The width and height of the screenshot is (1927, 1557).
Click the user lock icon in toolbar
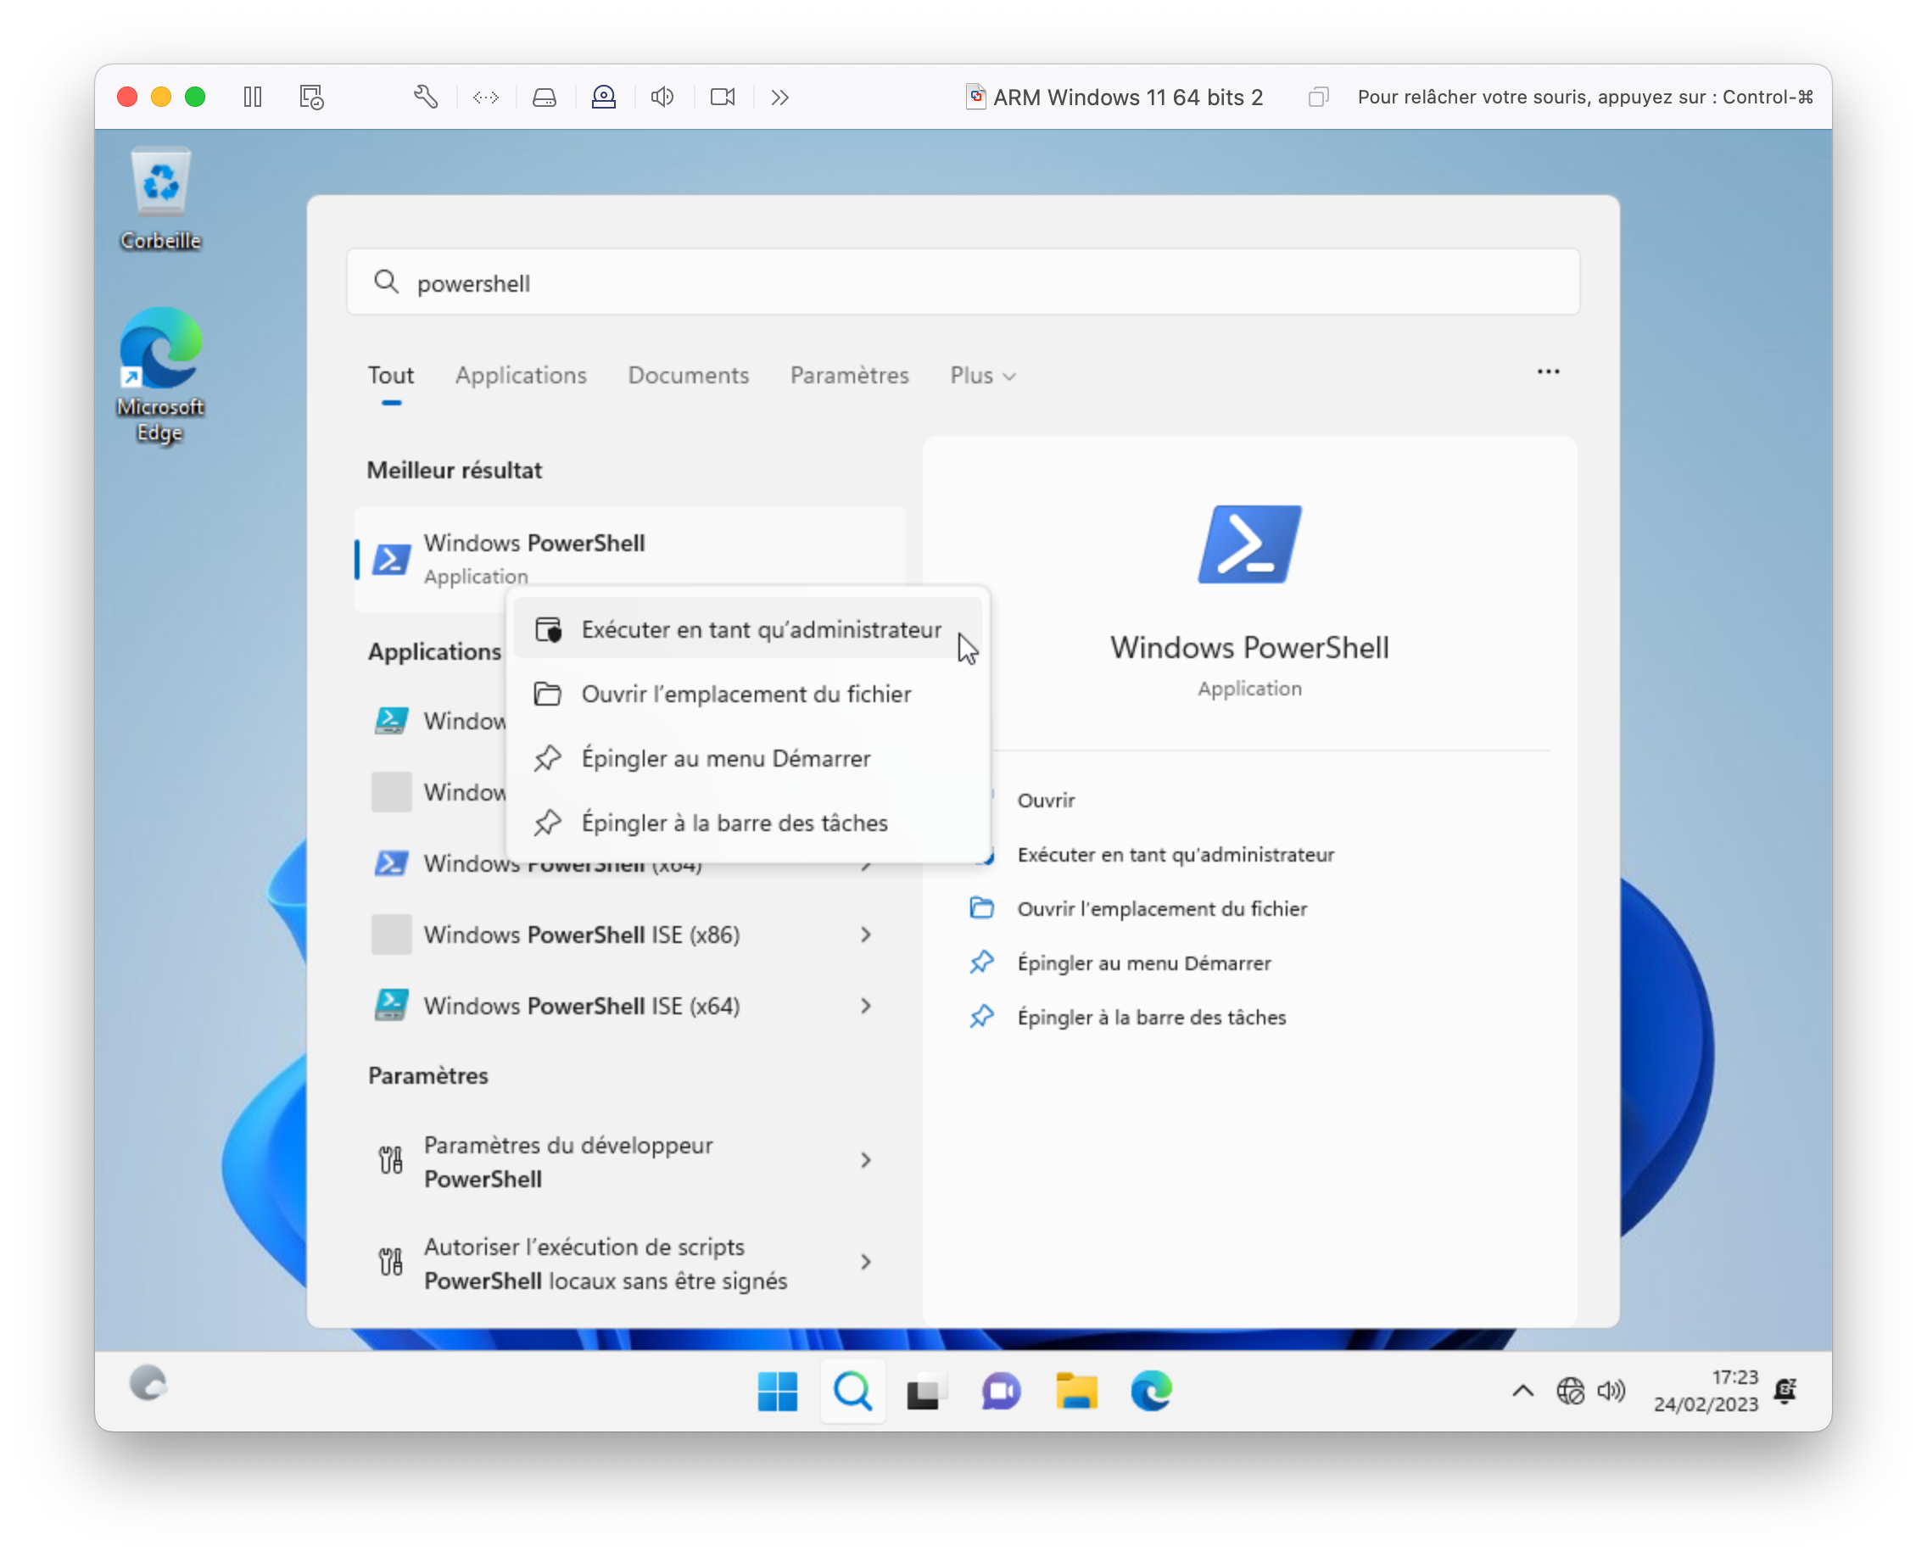click(x=604, y=97)
